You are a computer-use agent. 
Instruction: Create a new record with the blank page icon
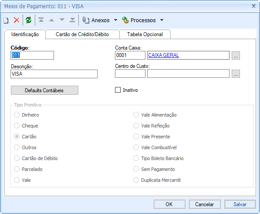tap(6, 20)
